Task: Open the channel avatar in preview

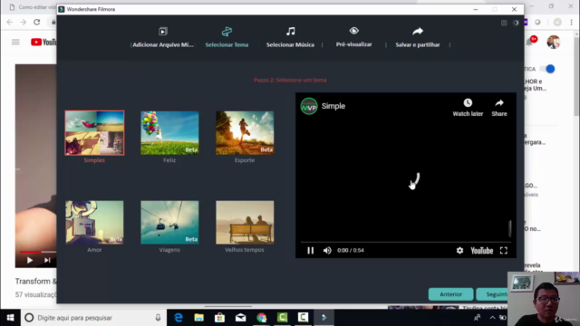Action: tap(309, 107)
